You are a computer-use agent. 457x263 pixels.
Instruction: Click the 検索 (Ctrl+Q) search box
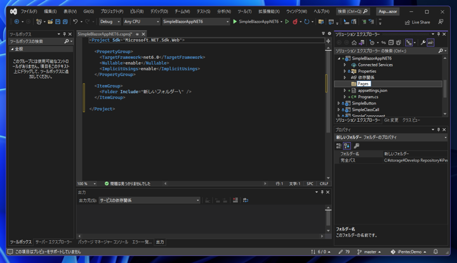click(x=352, y=11)
